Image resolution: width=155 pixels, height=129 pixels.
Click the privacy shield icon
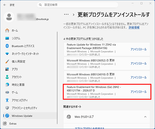click(x=7, y=108)
